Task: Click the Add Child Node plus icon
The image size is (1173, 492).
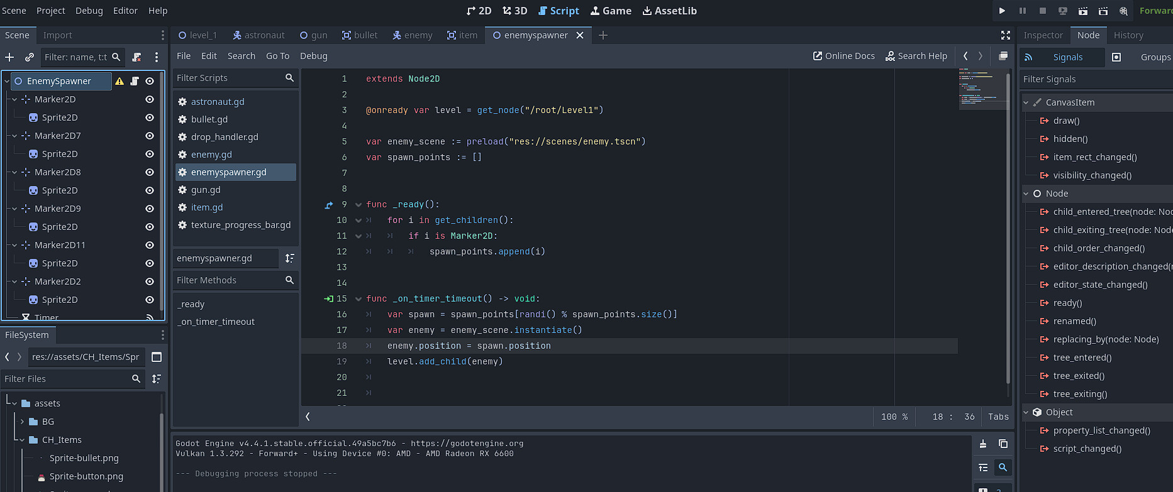Action: (x=9, y=57)
